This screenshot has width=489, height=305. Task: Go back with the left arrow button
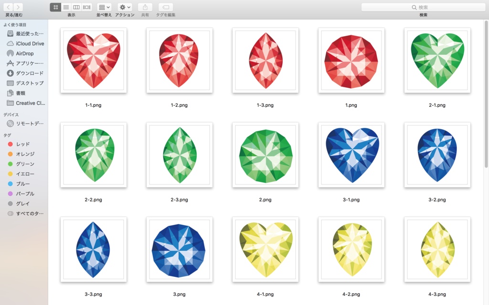(8, 7)
